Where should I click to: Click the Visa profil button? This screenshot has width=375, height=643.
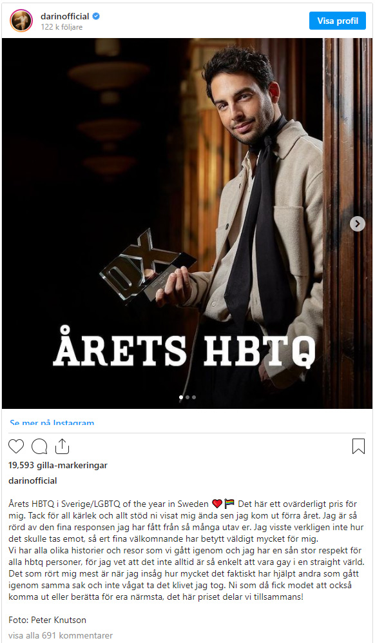pos(337,21)
